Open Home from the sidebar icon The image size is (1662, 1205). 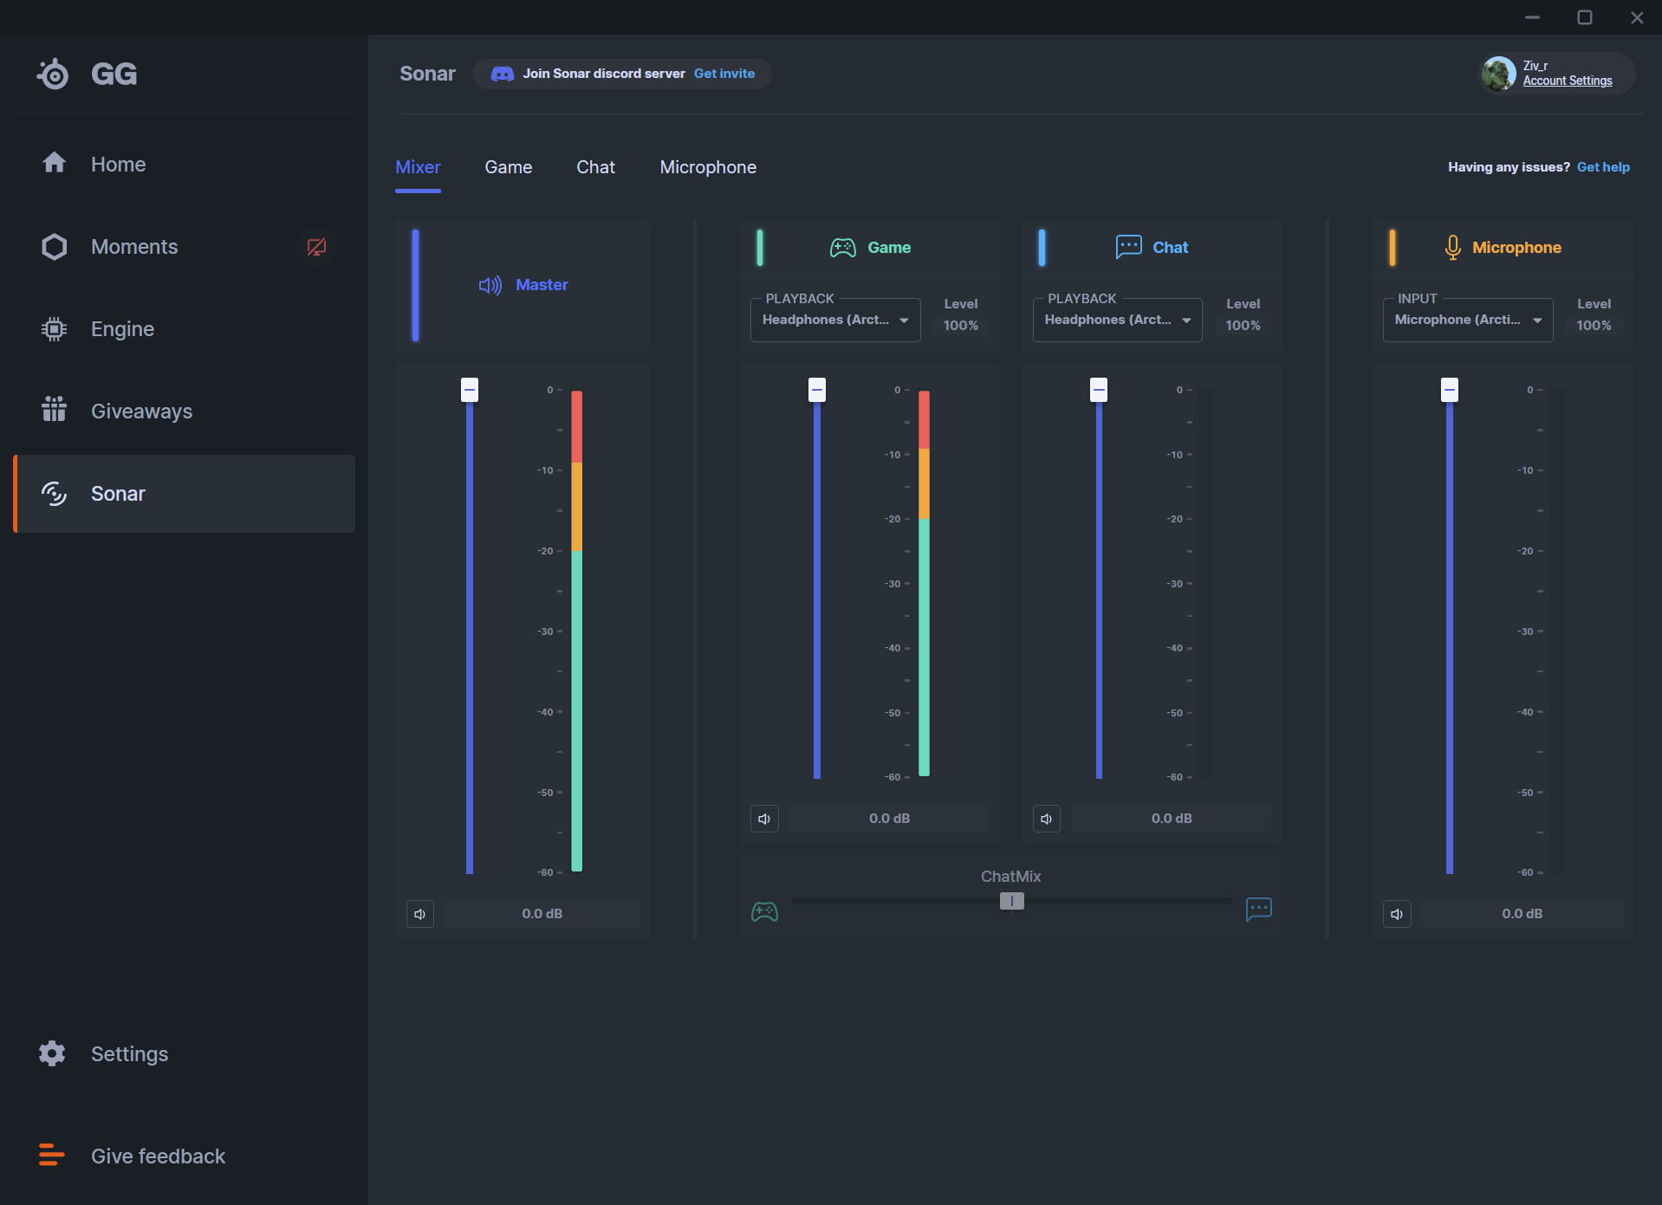coord(55,163)
